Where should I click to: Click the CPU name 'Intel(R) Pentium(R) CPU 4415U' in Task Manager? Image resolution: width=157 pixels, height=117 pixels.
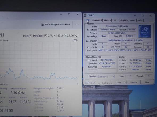(50, 36)
